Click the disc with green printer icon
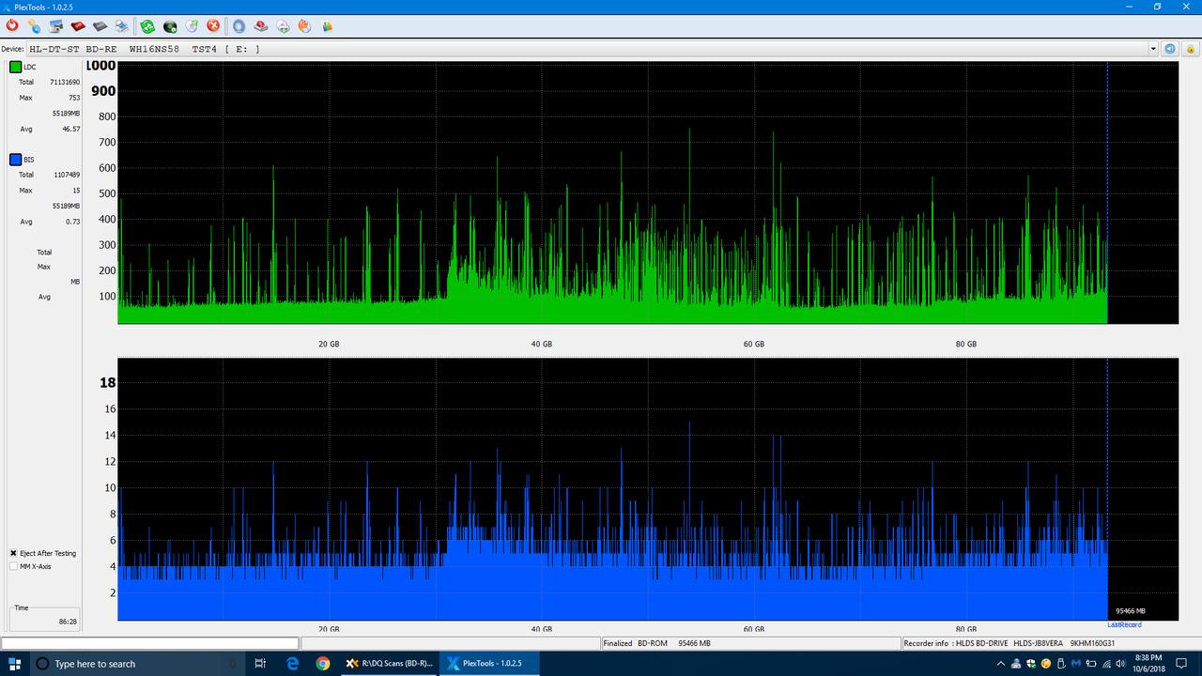1202x676 pixels. (x=283, y=26)
